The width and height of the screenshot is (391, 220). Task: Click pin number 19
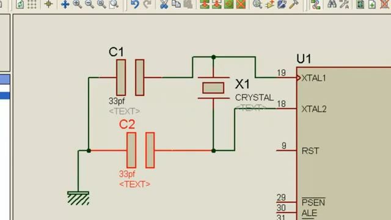[x=281, y=73]
